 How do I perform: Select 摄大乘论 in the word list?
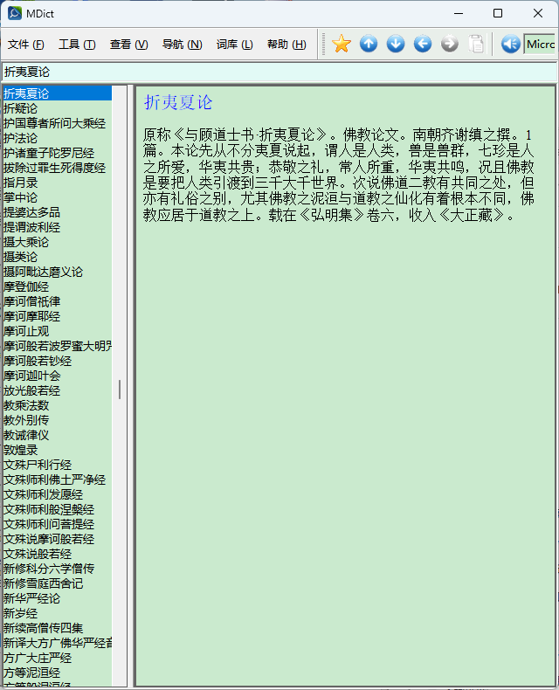click(x=26, y=242)
